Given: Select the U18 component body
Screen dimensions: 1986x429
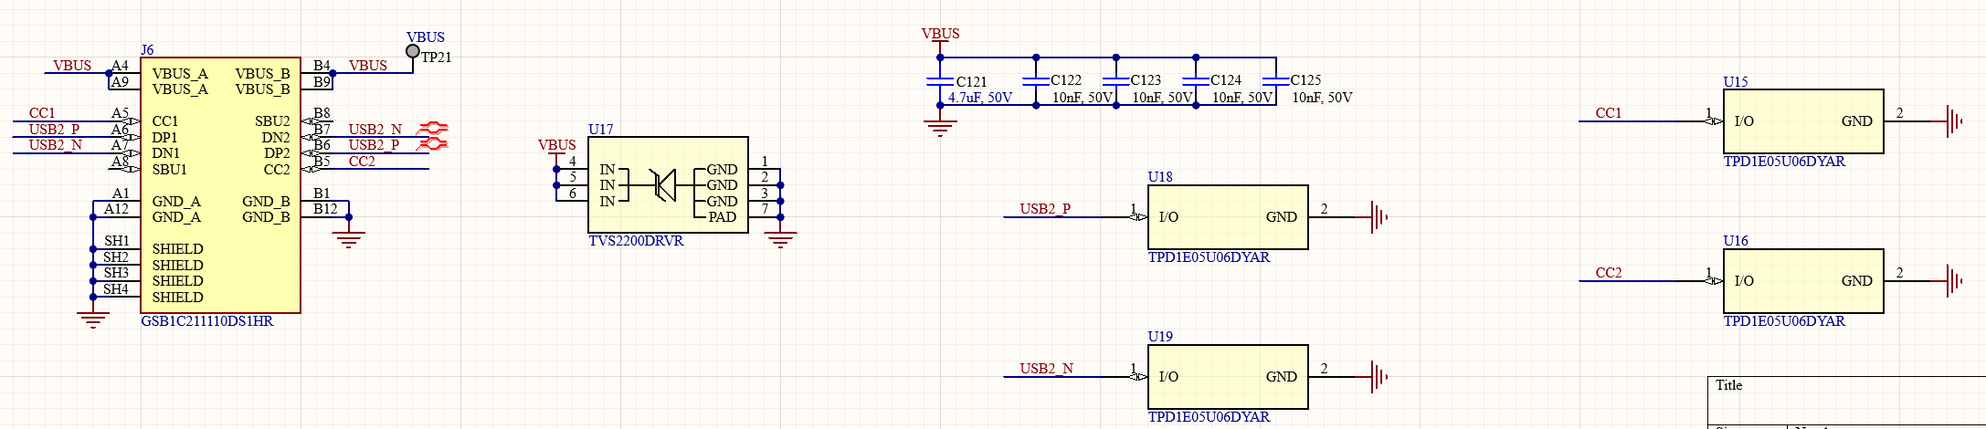Looking at the screenshot, I should tap(1228, 217).
